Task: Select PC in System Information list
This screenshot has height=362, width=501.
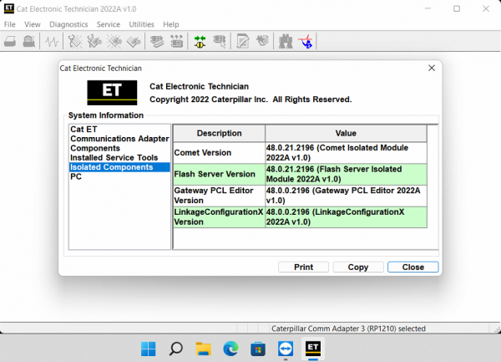Action: coord(76,176)
